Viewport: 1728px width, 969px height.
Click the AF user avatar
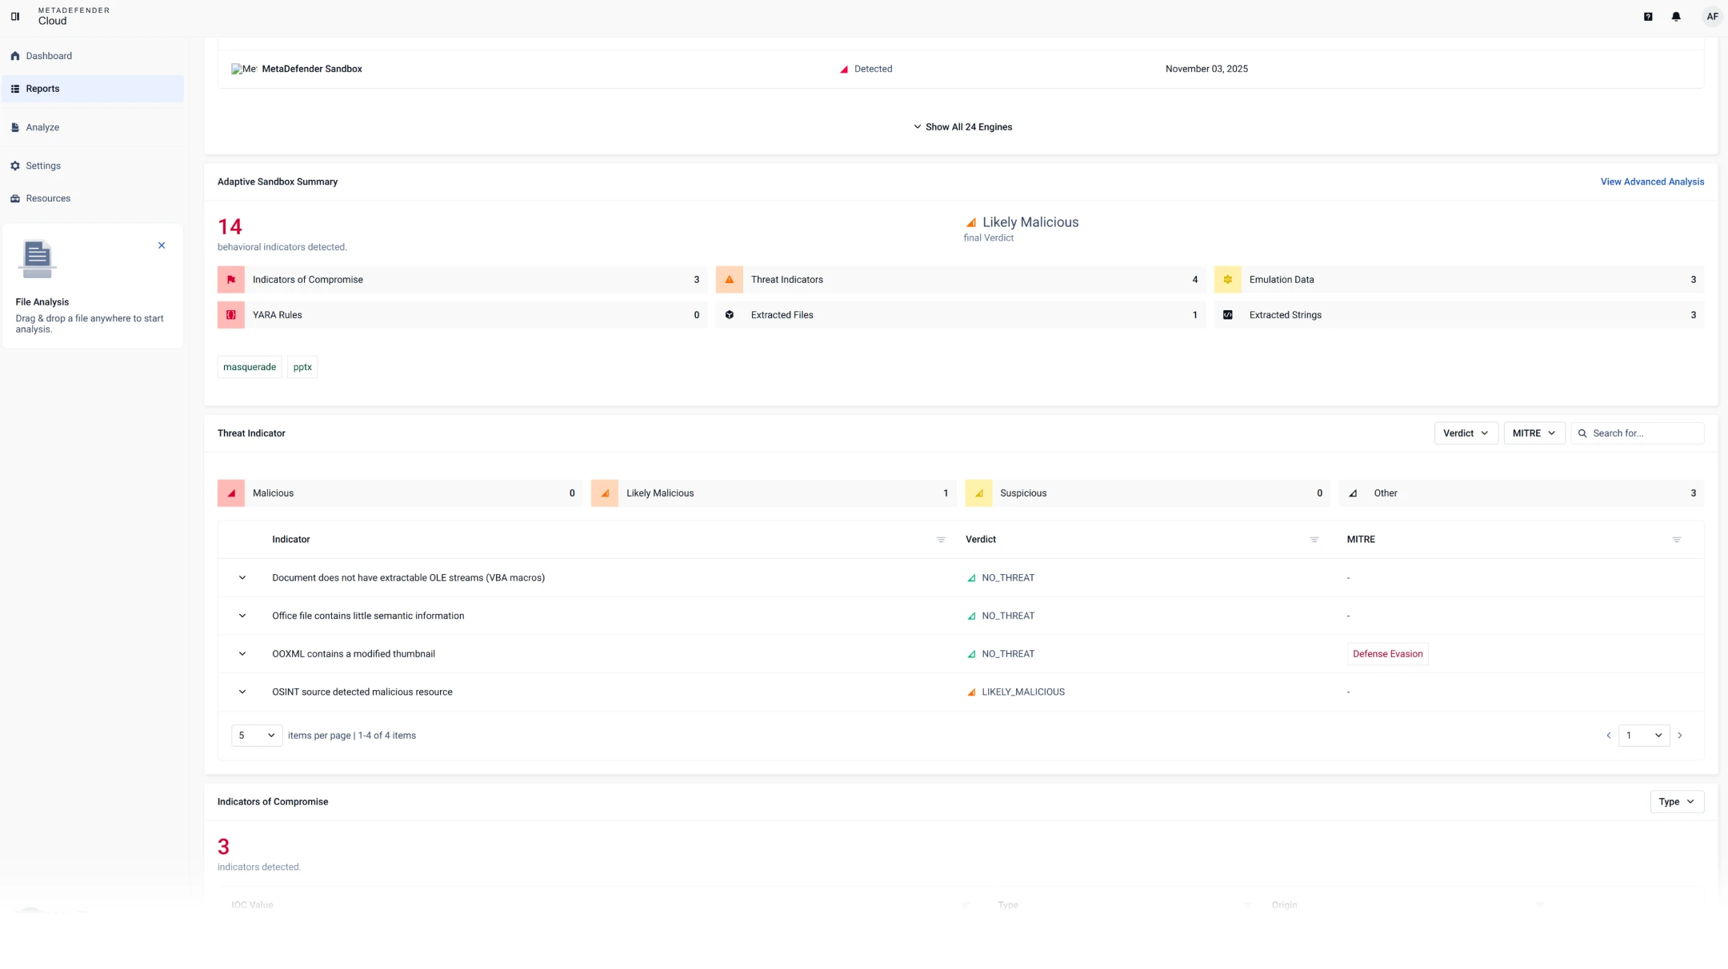[x=1711, y=16]
